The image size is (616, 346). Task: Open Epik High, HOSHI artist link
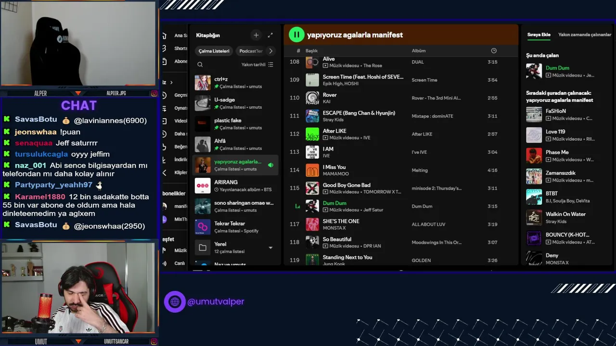click(341, 84)
